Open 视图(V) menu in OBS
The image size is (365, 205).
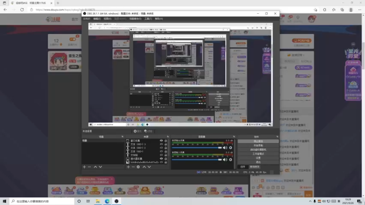coord(107,19)
